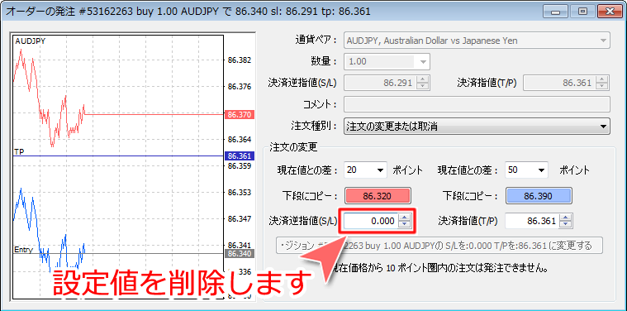
Task: Maximize the order window
Action: pos(583,12)
